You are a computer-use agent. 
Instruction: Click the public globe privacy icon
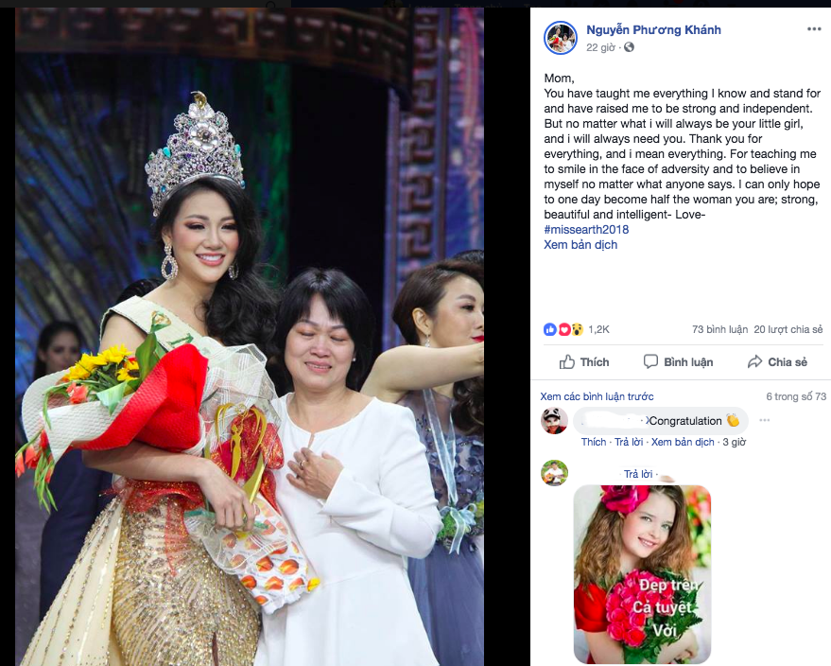click(x=629, y=47)
